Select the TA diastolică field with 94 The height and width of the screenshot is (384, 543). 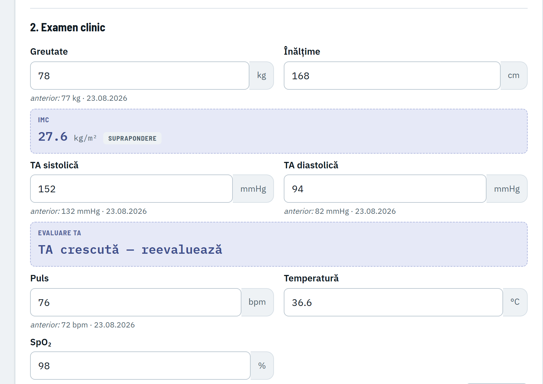(385, 189)
